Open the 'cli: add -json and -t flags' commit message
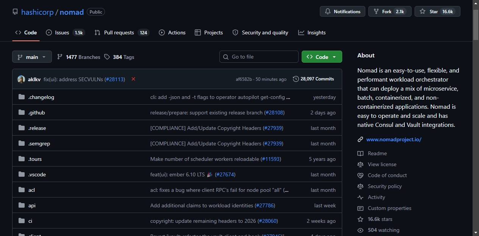The width and height of the screenshot is (479, 236). point(220,97)
